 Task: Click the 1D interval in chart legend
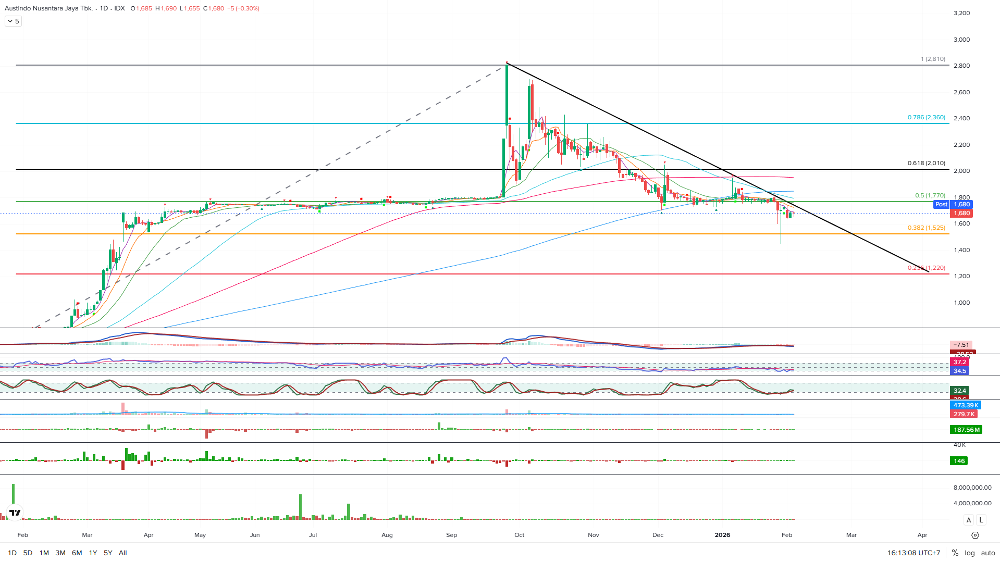(x=104, y=8)
